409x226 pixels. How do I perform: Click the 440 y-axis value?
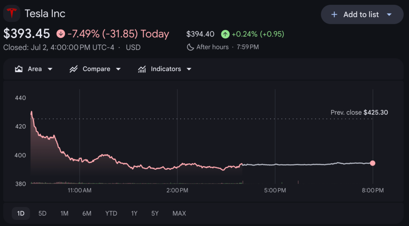pos(21,98)
